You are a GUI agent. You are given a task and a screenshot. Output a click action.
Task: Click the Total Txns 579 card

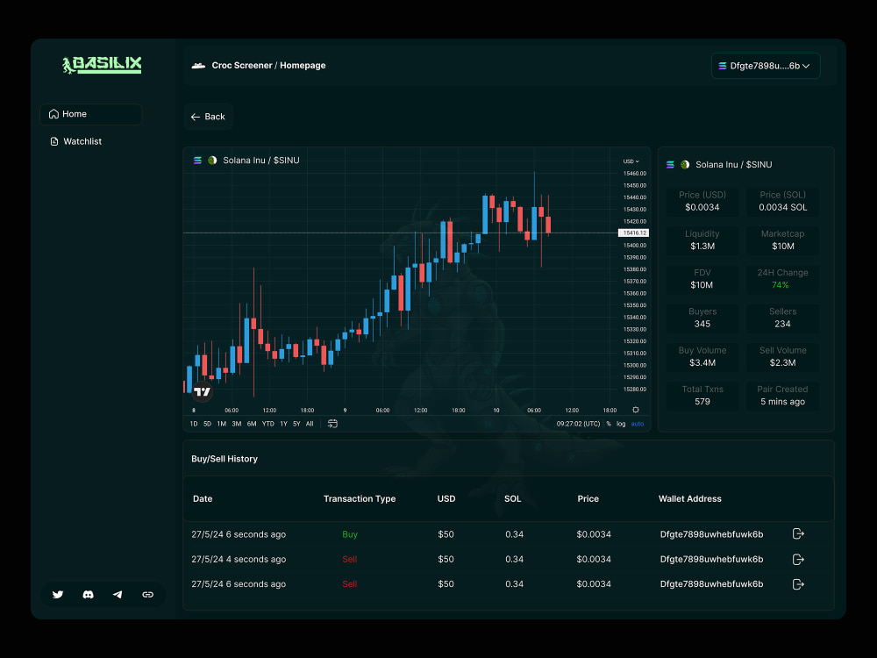point(702,396)
